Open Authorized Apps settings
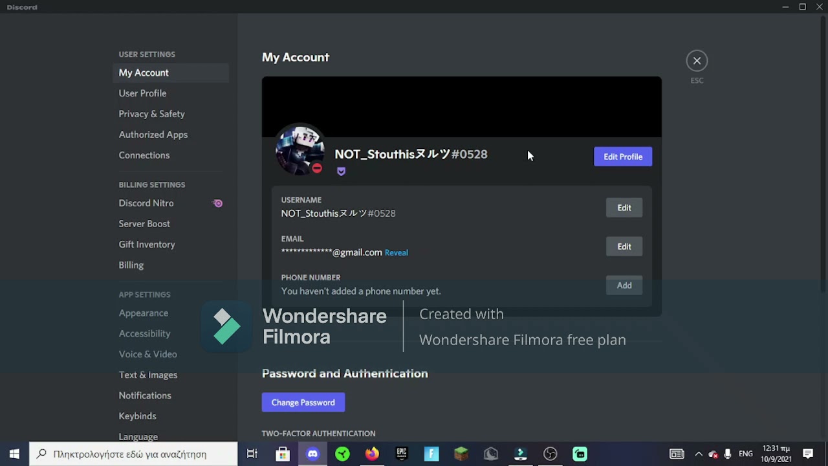This screenshot has width=828, height=466. (x=171, y=135)
